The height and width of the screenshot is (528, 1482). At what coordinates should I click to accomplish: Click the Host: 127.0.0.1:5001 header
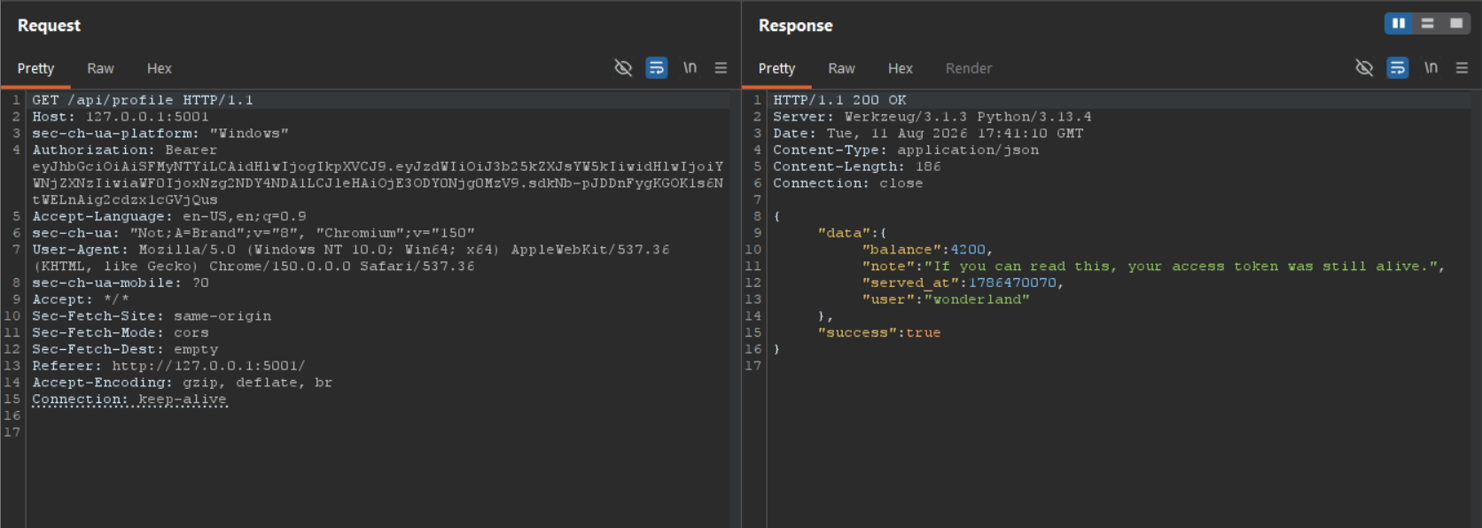[121, 117]
